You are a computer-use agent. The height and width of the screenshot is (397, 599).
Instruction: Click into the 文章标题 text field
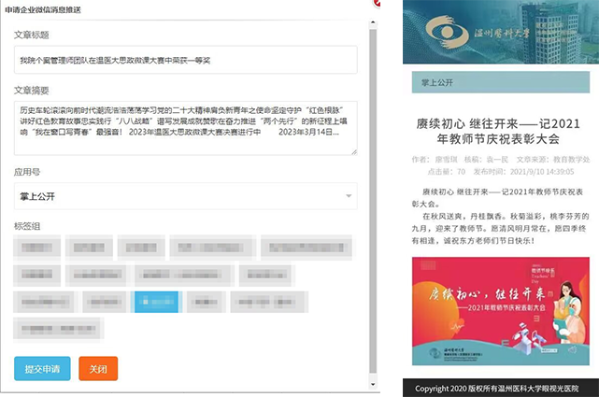(185, 61)
